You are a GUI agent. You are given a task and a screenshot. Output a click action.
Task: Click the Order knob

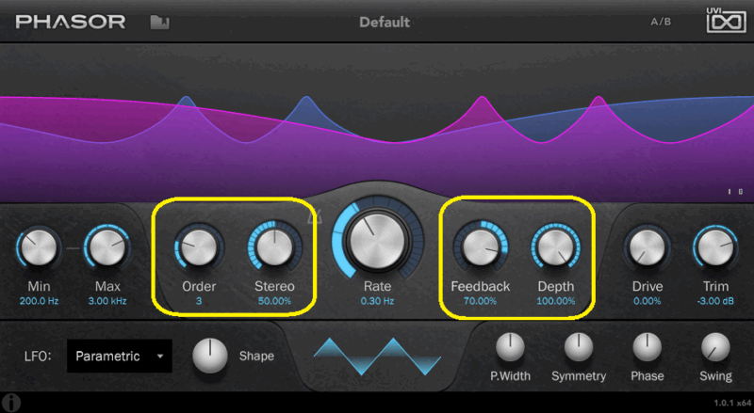(199, 246)
